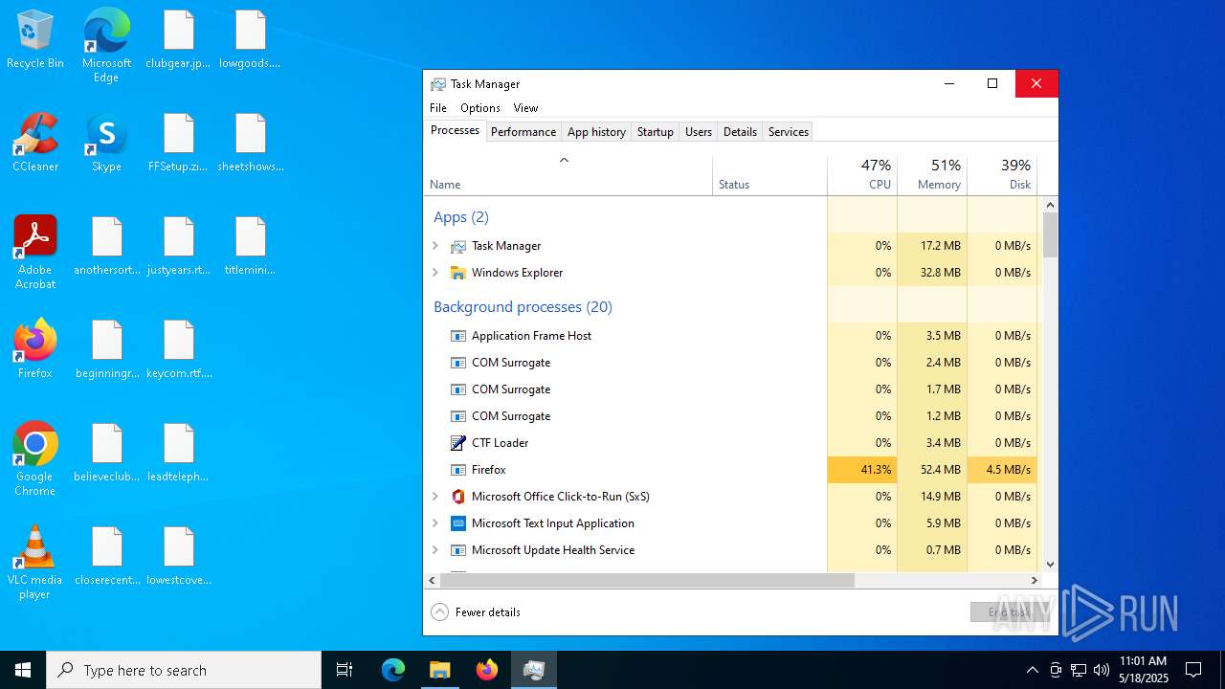This screenshot has width=1225, height=689.
Task: Expand Microsoft Office Click-to-Run (SxS) row
Action: point(434,497)
